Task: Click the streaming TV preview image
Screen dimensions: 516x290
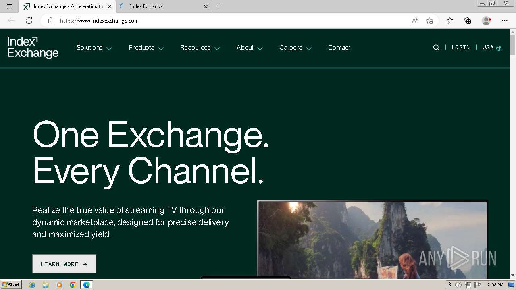Action: click(x=372, y=239)
